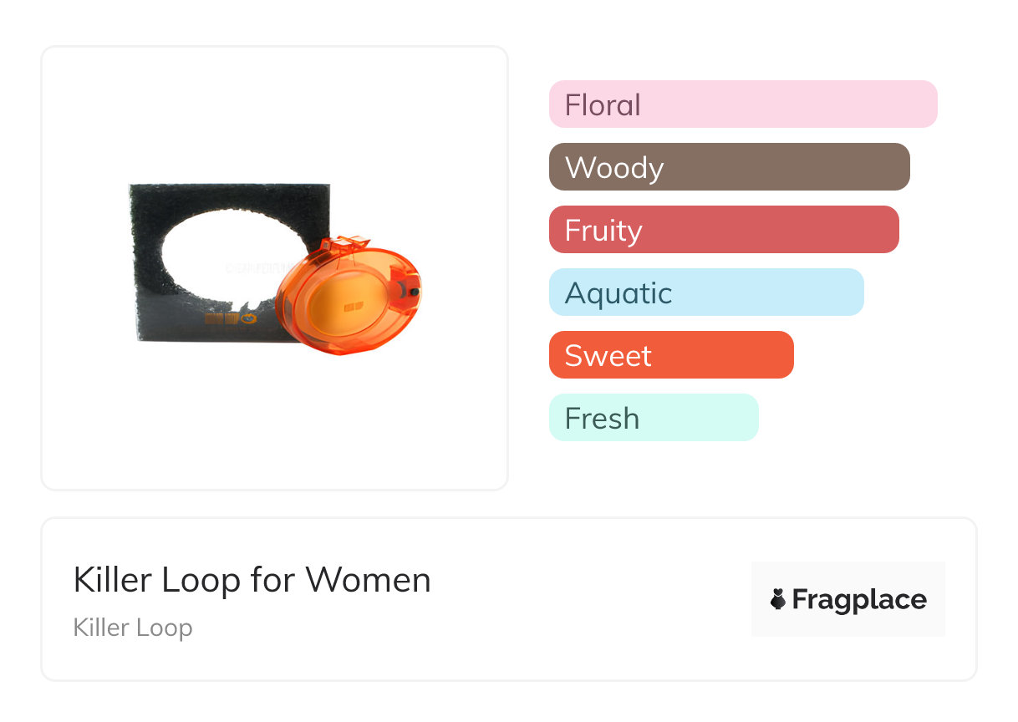Click the Fragplace bear logo icon

point(778,599)
